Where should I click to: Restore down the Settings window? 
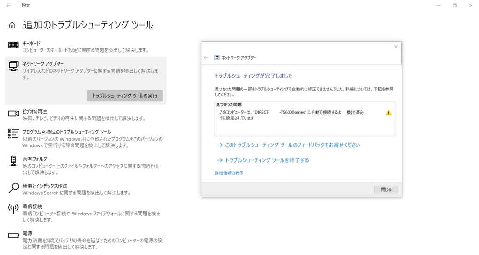[x=455, y=6]
